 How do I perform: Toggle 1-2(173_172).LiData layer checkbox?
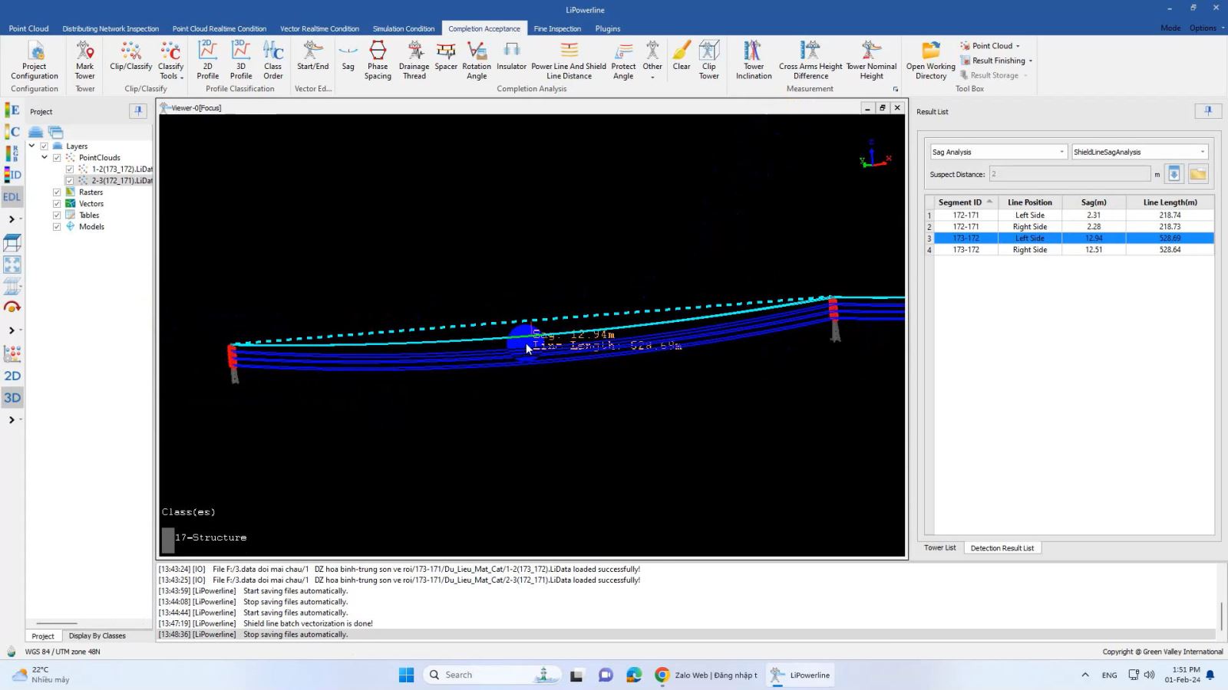(70, 169)
